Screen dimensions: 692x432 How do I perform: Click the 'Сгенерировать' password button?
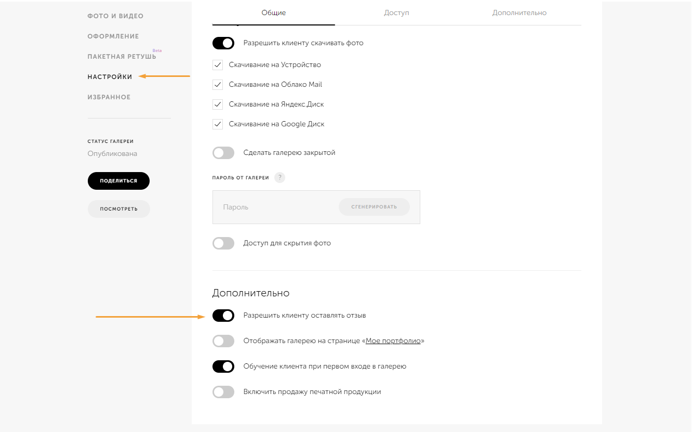pyautogui.click(x=374, y=207)
